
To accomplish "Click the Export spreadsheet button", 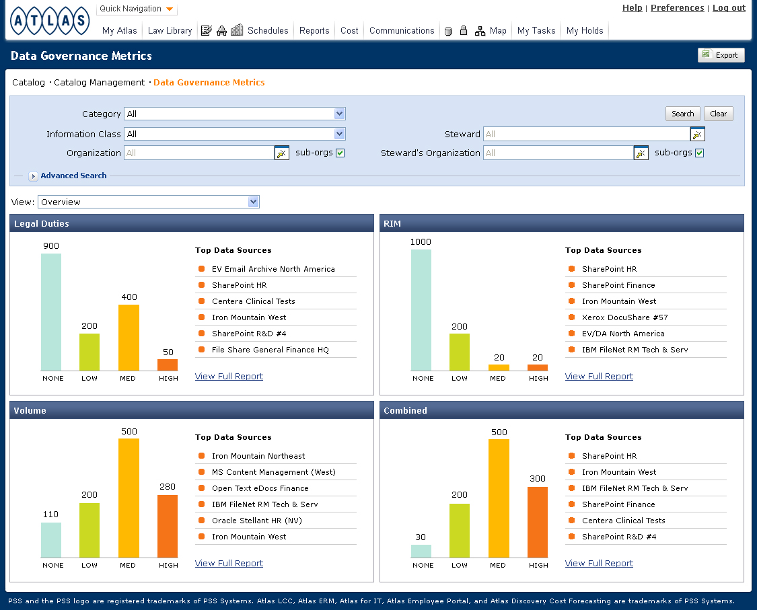I will click(x=721, y=55).
